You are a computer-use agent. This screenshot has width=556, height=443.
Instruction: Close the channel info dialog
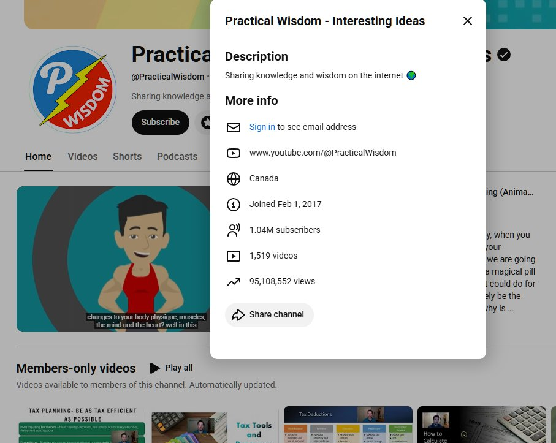coord(467,21)
